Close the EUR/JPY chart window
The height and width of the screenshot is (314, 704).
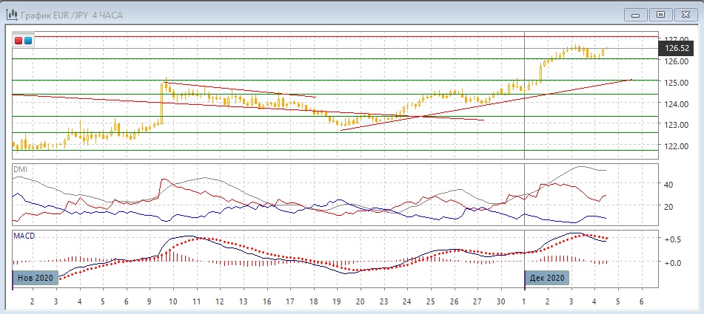pyautogui.click(x=686, y=13)
